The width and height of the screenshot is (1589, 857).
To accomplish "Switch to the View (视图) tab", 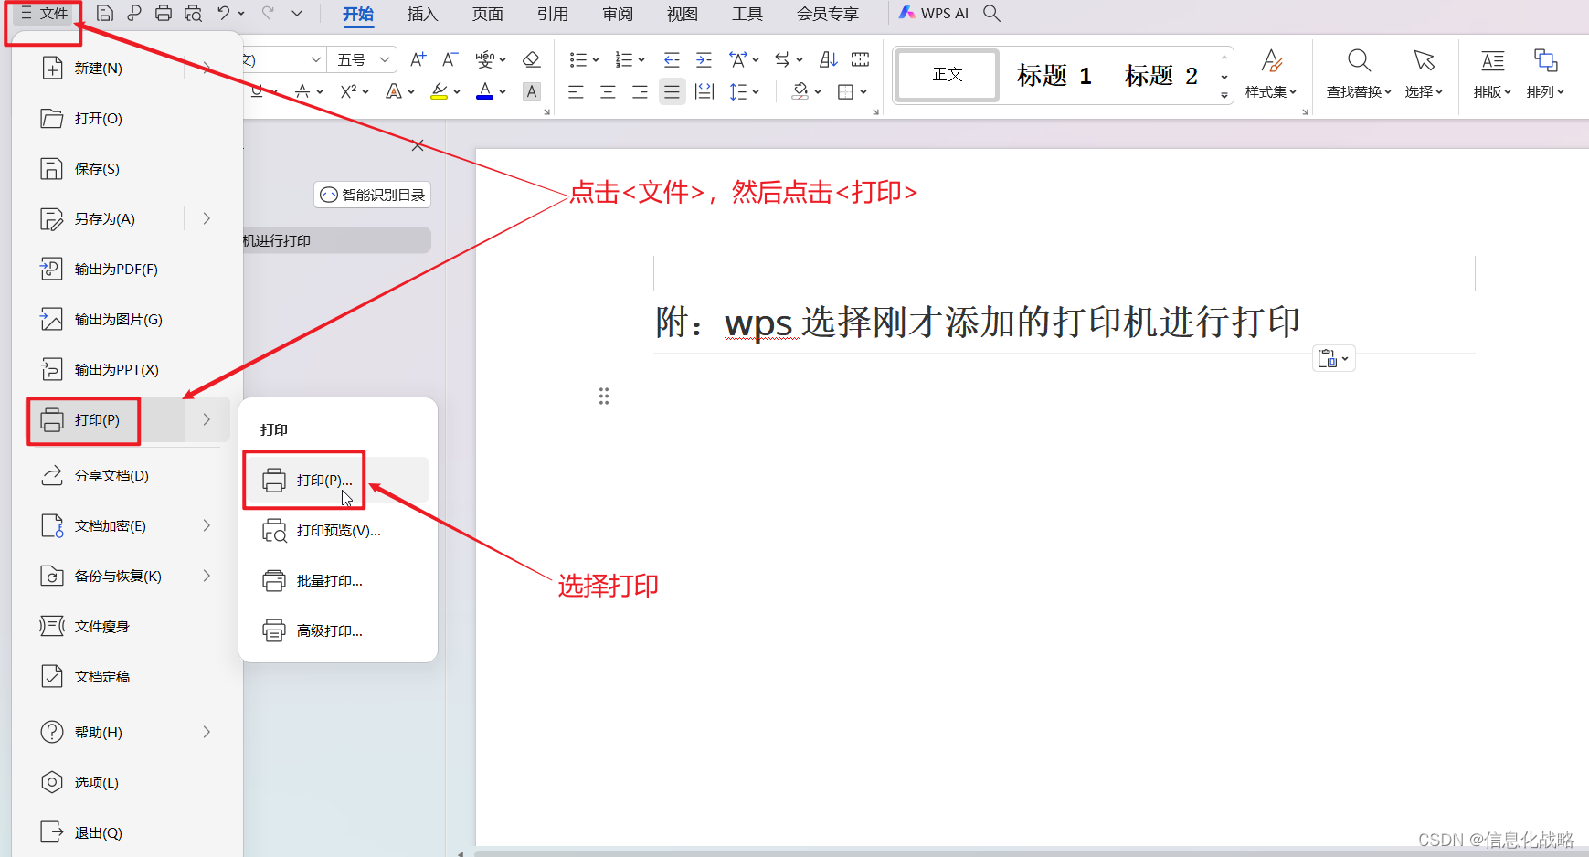I will [x=682, y=14].
